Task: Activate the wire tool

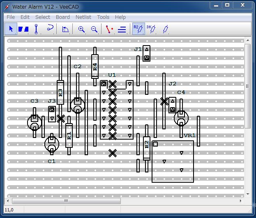Action: (50, 28)
